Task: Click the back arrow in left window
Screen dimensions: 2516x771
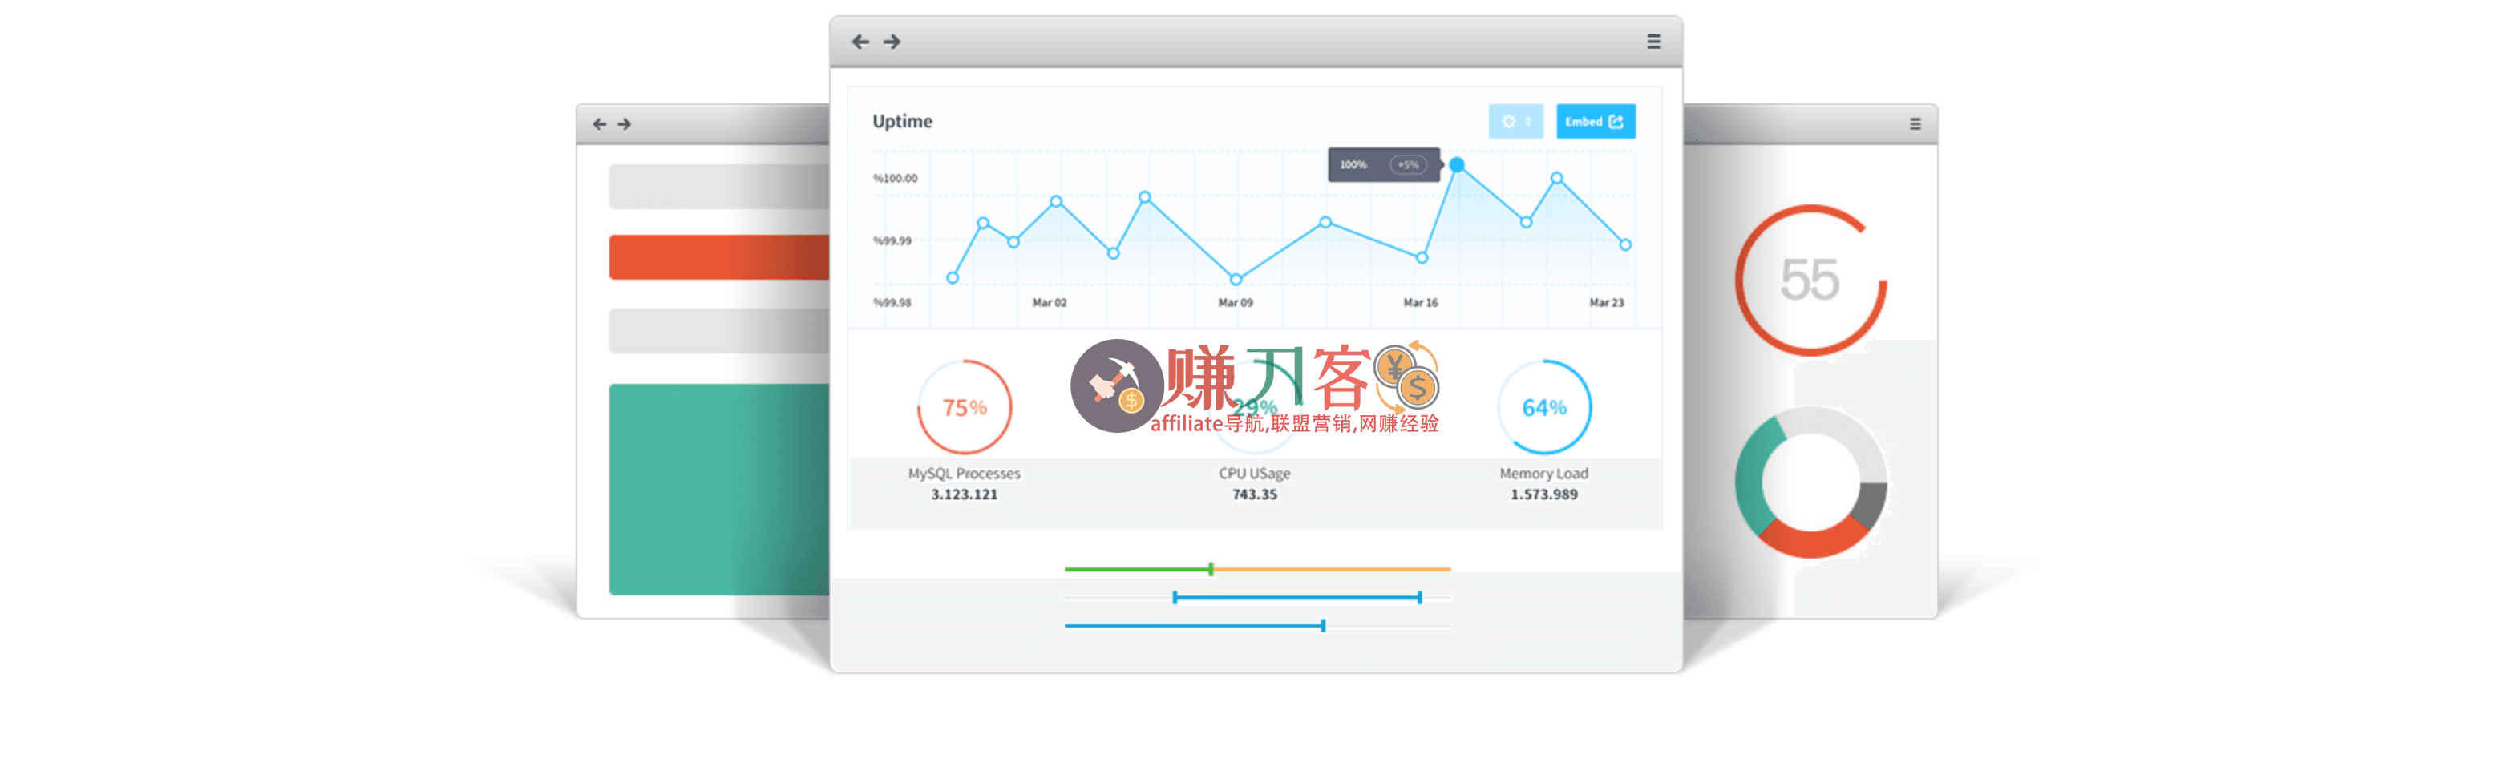Action: 599,124
